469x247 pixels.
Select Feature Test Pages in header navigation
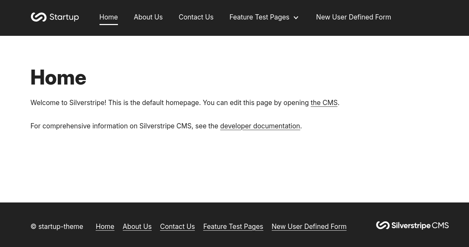[259, 17]
